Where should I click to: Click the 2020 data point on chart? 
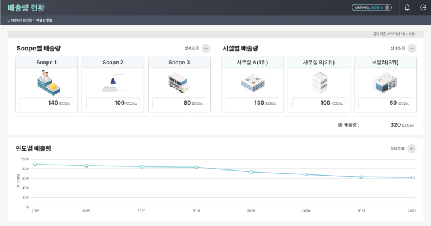pyautogui.click(x=306, y=174)
